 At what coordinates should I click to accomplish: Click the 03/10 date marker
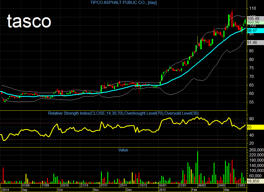pyautogui.click(x=65, y=185)
